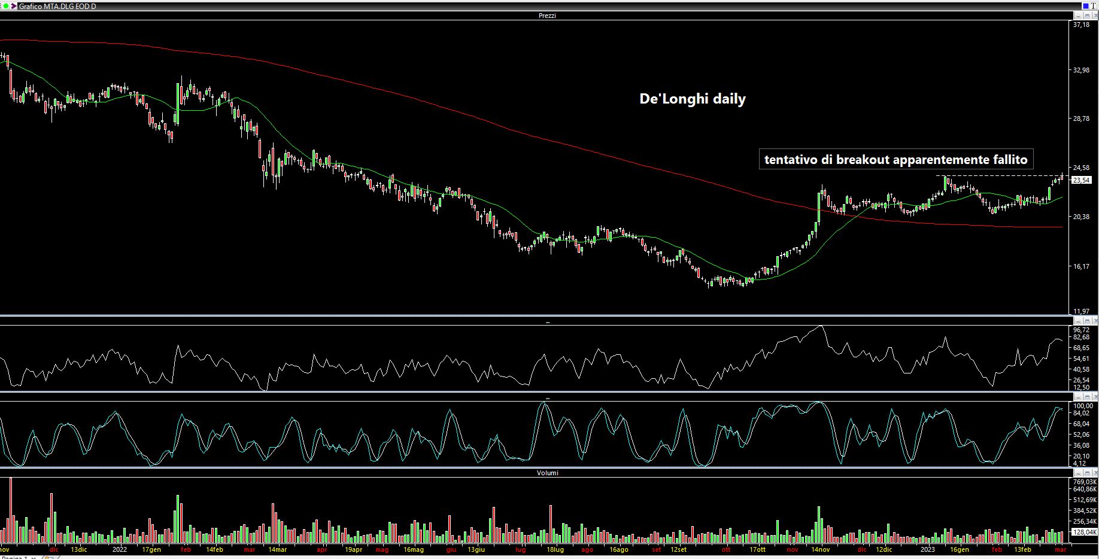Click the 37,18 price axis value
This screenshot has height=559, width=1099.
[x=1081, y=25]
